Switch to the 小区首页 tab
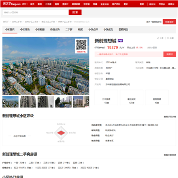The image size is (178, 178). click(10, 30)
